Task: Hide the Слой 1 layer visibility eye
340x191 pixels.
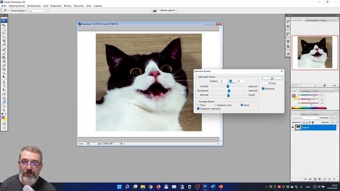Action: click(x=293, y=127)
